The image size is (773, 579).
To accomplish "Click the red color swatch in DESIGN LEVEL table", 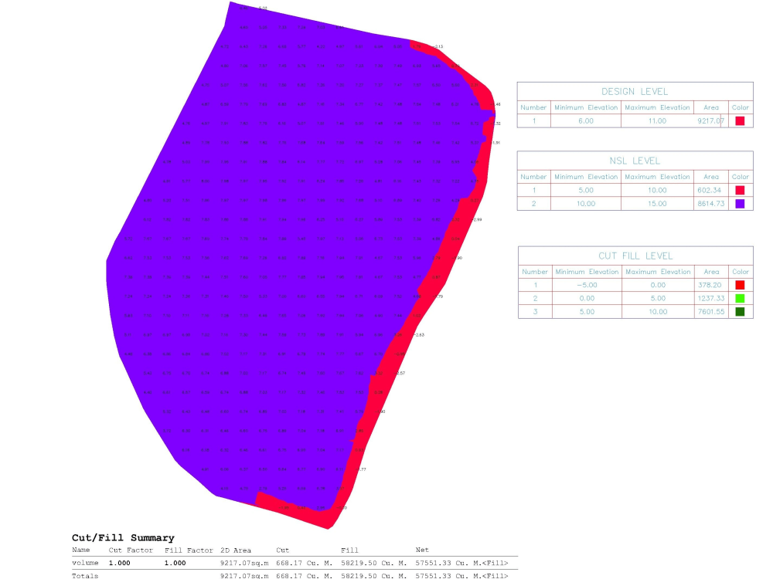I will coord(740,120).
